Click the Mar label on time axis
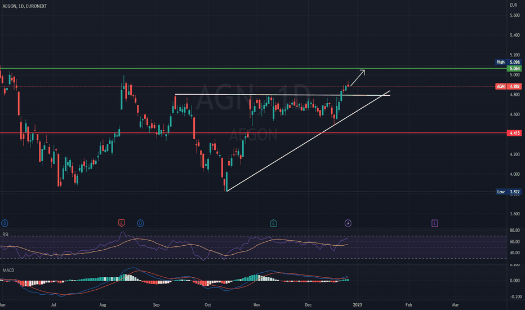Screen dimensions: 525x310 point(455,304)
